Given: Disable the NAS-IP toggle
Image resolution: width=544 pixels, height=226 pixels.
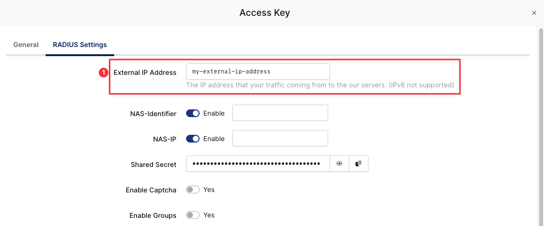Looking at the screenshot, I should (x=193, y=139).
